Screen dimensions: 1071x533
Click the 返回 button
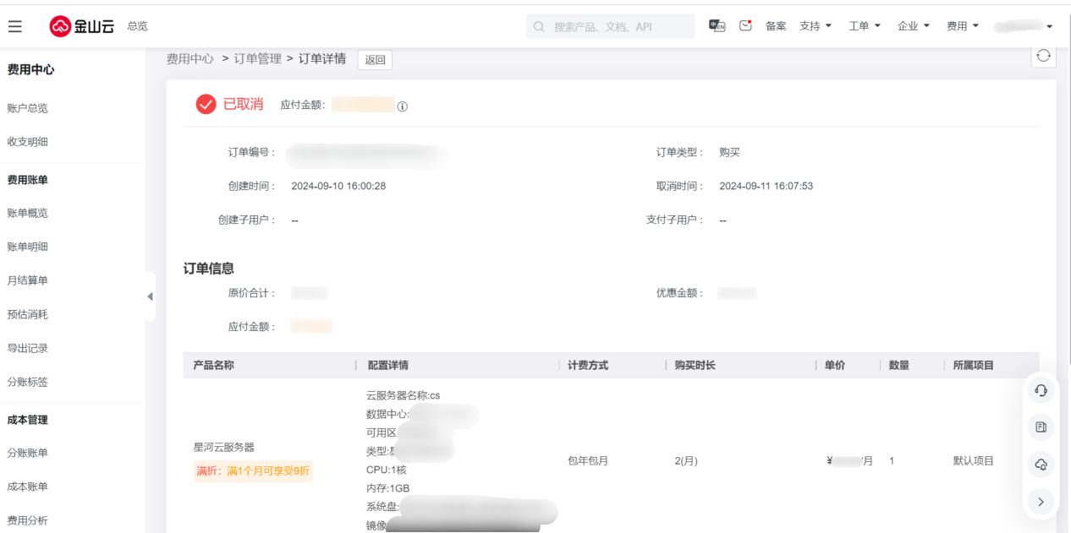click(x=375, y=60)
